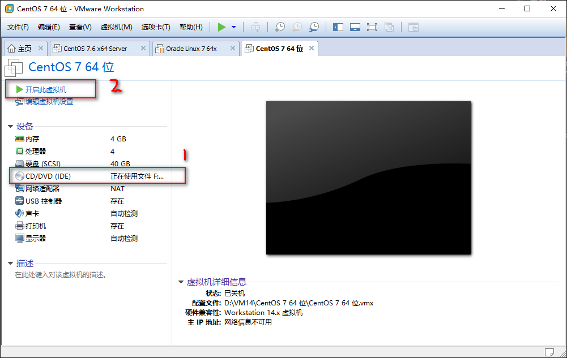Click the VMware icon in title bar
The image size is (567, 358).
click(10, 8)
